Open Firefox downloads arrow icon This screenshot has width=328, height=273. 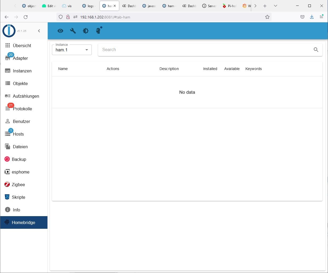(312, 17)
